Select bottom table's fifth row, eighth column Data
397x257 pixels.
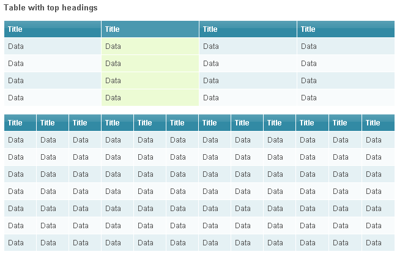(x=243, y=208)
